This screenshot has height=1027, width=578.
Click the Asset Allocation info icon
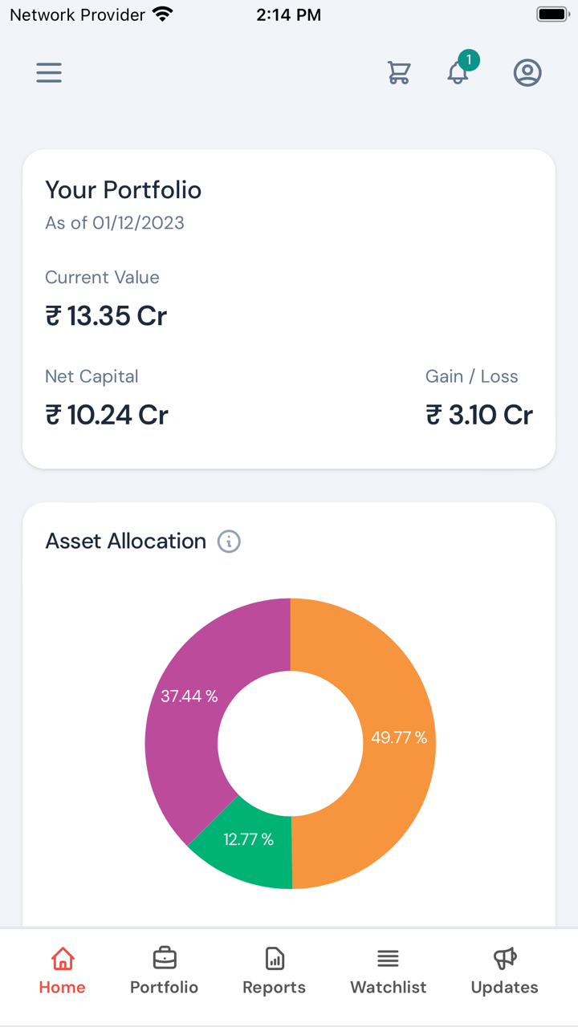(230, 542)
